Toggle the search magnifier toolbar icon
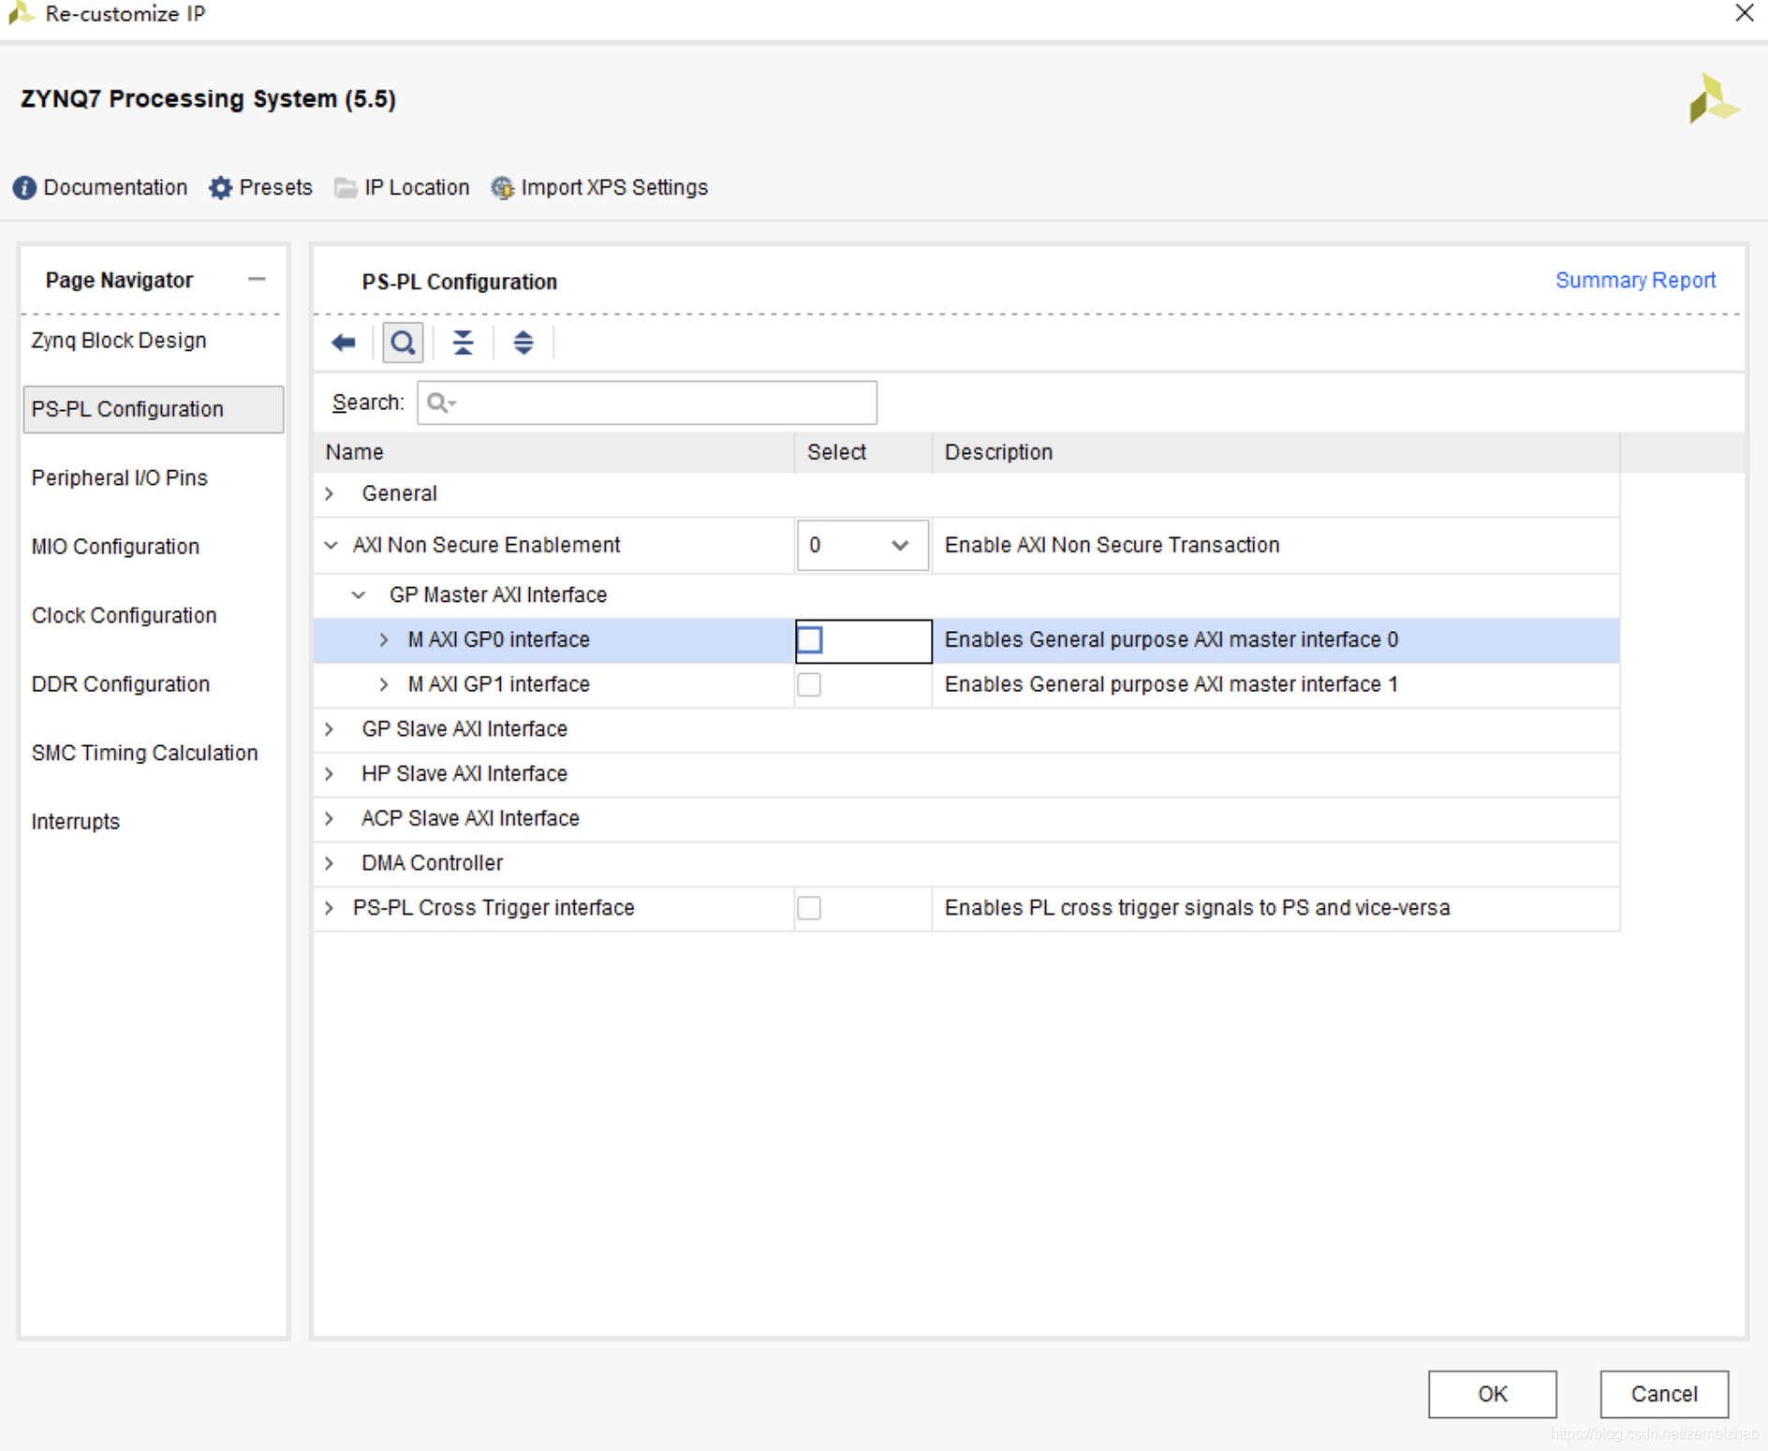This screenshot has width=1768, height=1451. (403, 343)
